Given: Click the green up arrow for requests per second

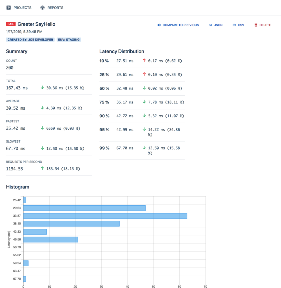Looking at the screenshot, I should coord(42,168).
